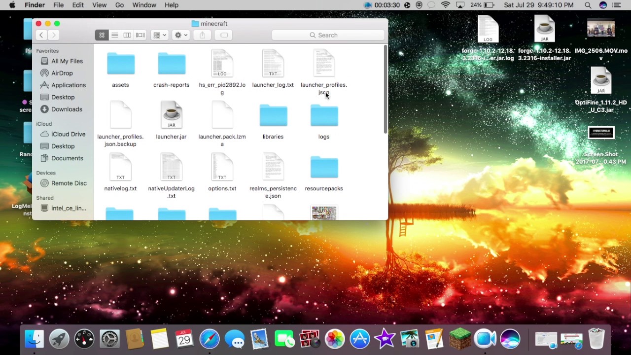631x355 pixels.
Task: Open Notification Center icon
Action: [x=617, y=5]
